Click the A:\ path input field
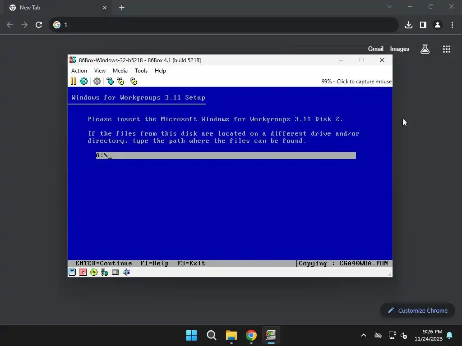Image resolution: width=462 pixels, height=346 pixels. coord(226,155)
